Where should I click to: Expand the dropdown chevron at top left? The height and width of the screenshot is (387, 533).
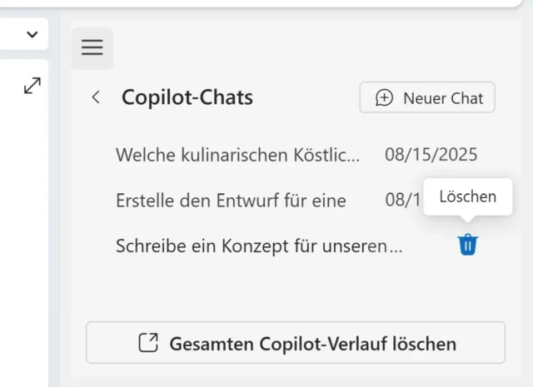pyautogui.click(x=32, y=34)
